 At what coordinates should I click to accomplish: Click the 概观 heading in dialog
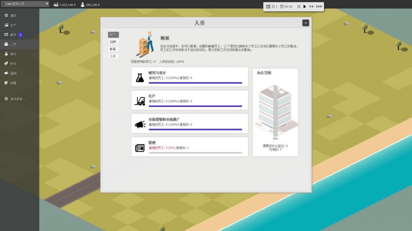(165, 38)
